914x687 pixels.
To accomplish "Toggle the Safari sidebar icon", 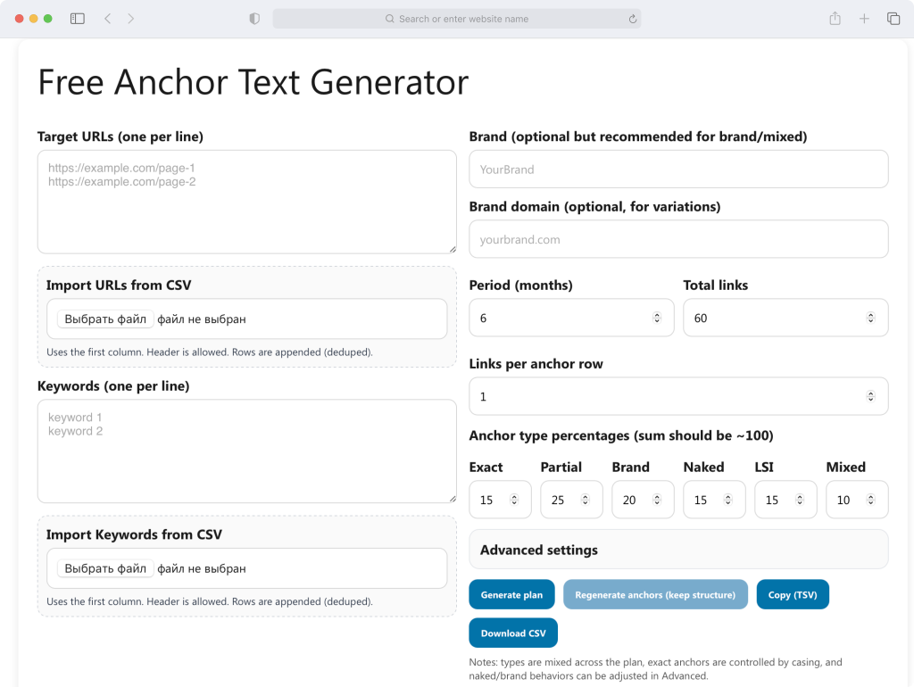I will point(78,19).
